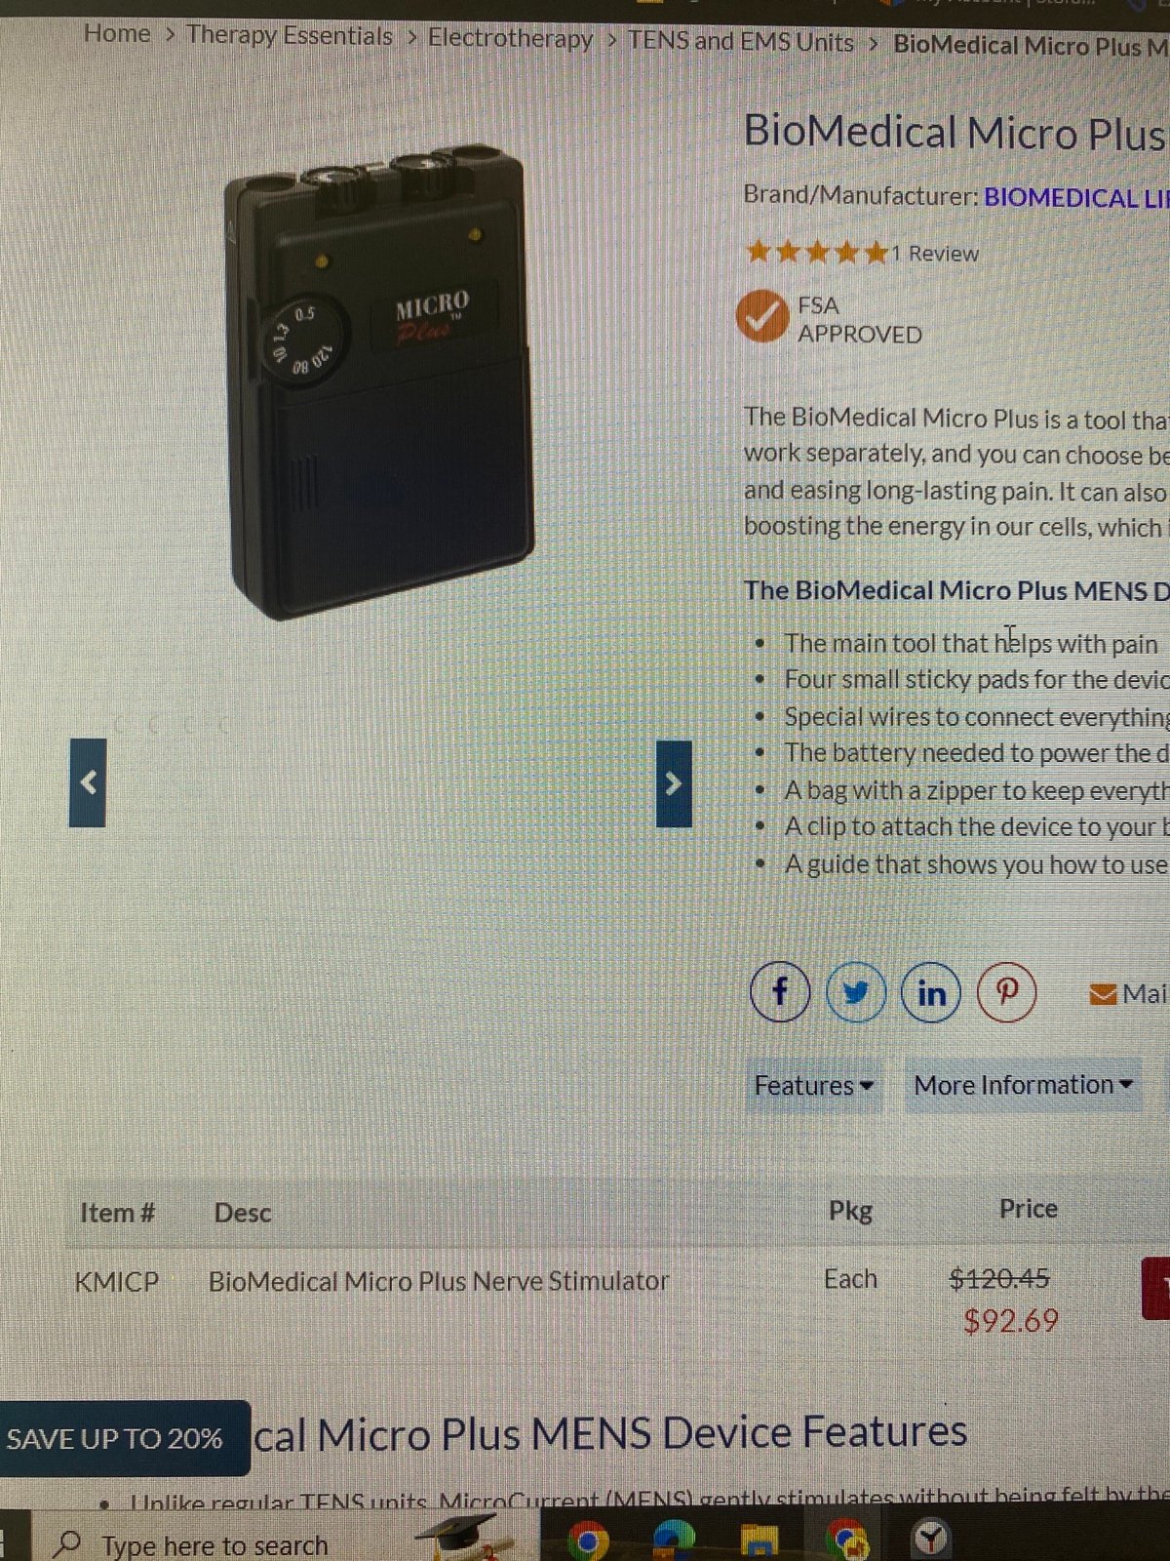Image resolution: width=1170 pixels, height=1561 pixels.
Task: Pin product using Pinterest icon
Action: [x=1007, y=991]
